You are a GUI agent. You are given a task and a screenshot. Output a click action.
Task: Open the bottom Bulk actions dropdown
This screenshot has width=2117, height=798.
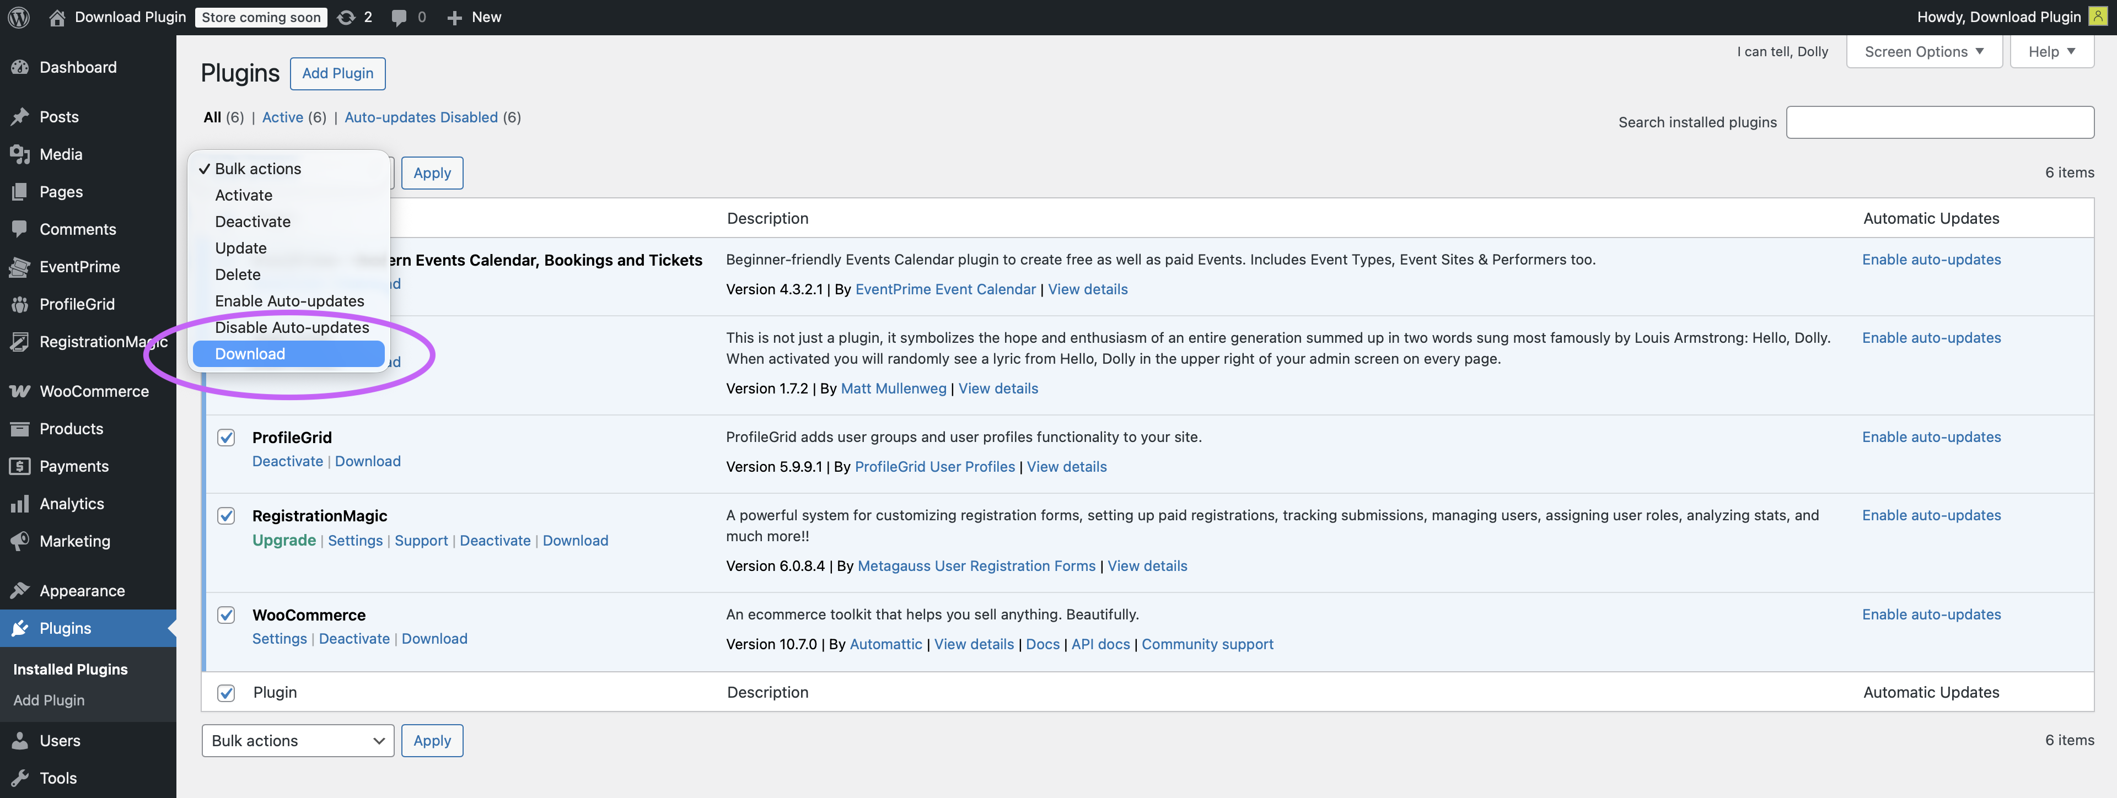298,741
